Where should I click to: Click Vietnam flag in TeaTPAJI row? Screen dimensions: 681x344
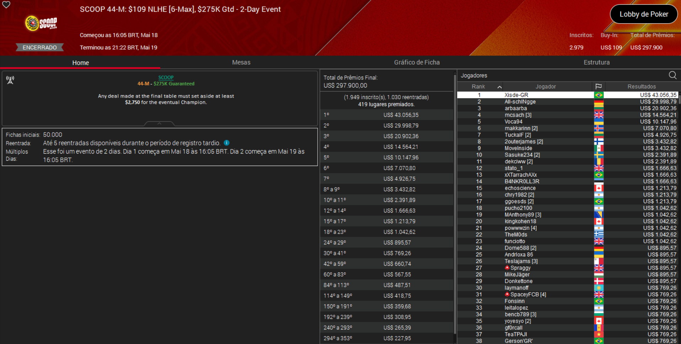tap(599, 334)
